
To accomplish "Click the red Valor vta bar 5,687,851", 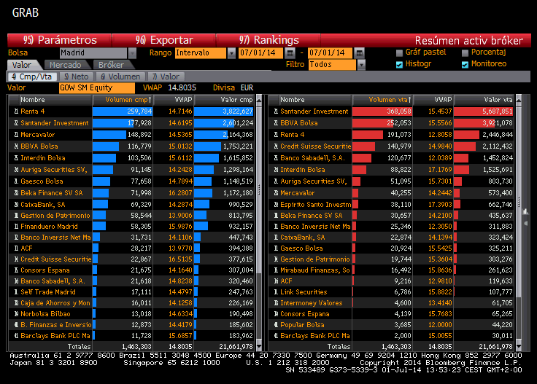I will click(483, 111).
